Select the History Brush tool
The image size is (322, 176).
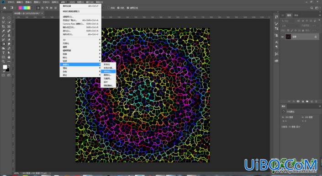(3, 40)
